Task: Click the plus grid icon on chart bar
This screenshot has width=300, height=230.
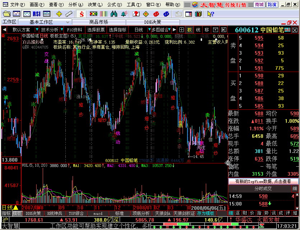Action: [181, 30]
